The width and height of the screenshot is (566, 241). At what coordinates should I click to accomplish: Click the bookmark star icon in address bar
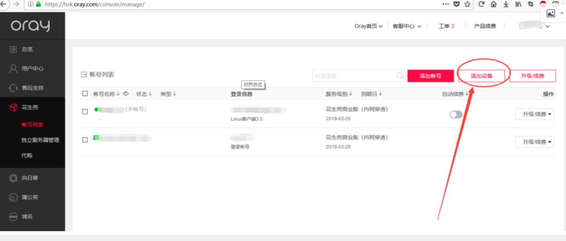(467, 4)
